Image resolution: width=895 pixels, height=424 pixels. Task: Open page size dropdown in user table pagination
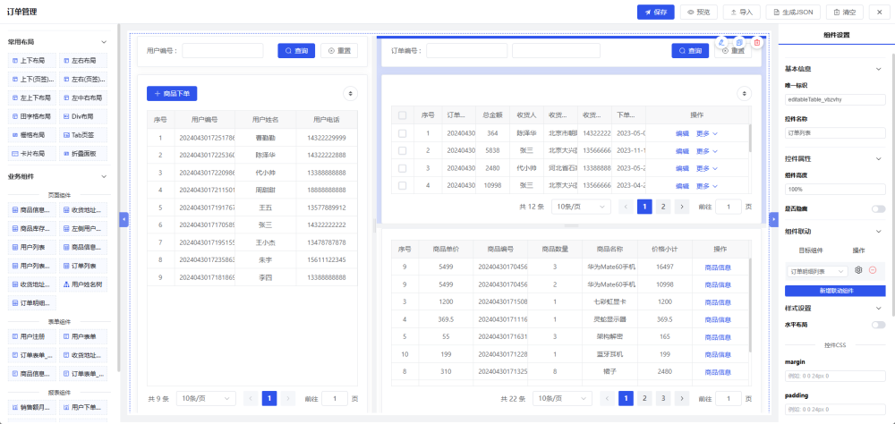[x=206, y=398]
